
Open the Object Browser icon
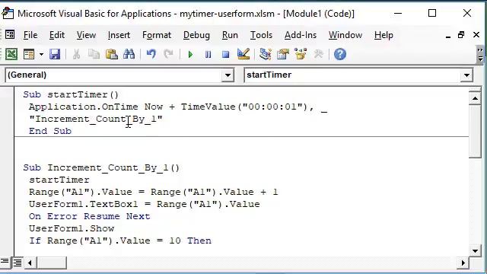[x=301, y=54]
